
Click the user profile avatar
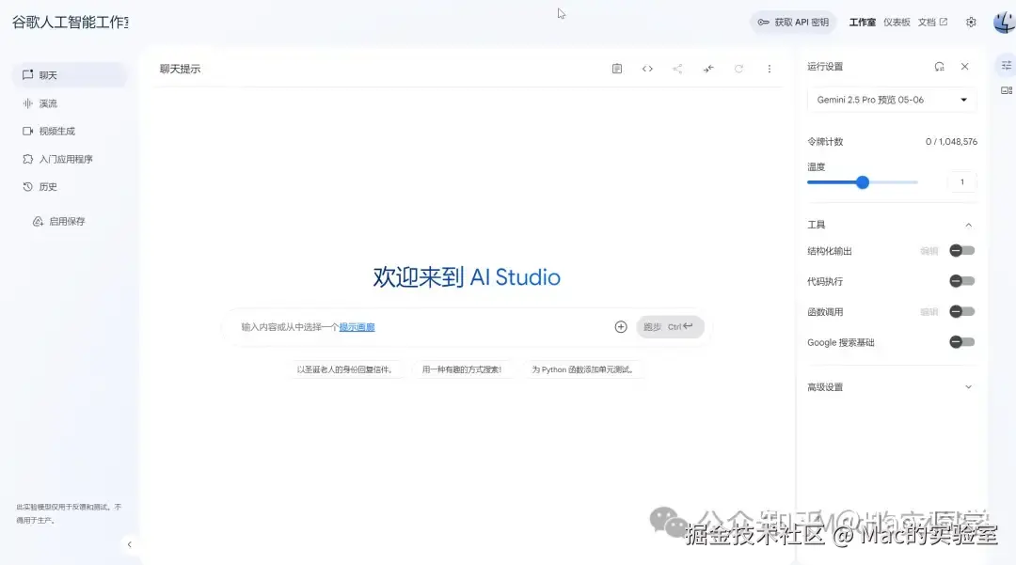[x=1004, y=22]
